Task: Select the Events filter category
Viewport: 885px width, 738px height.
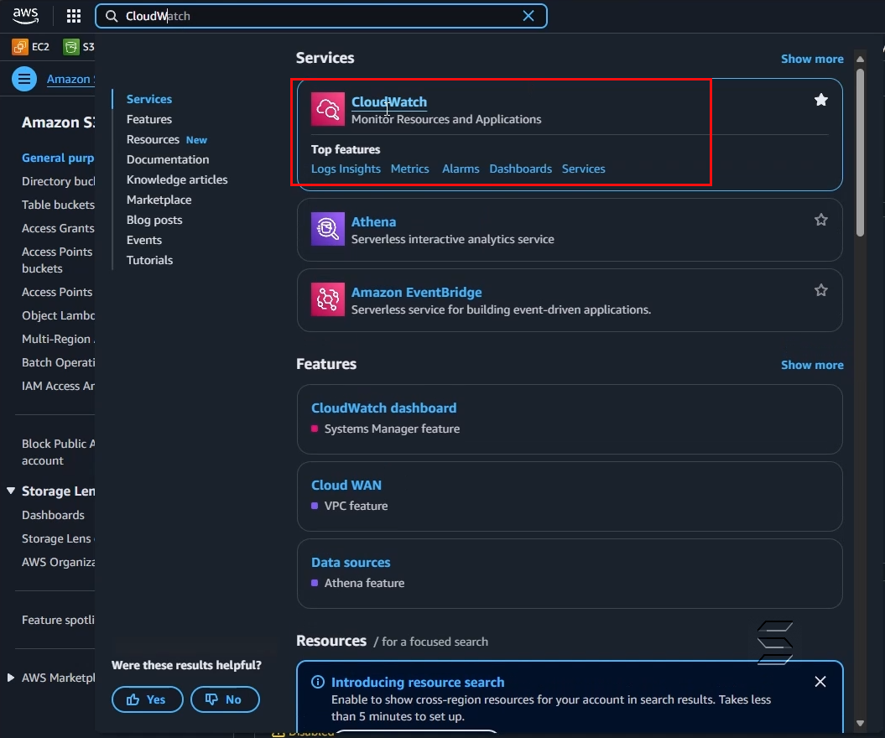Action: 144,241
